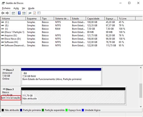Sort by the Capacidade column header
Viewport: 143px width, 117px height.
tap(95, 18)
